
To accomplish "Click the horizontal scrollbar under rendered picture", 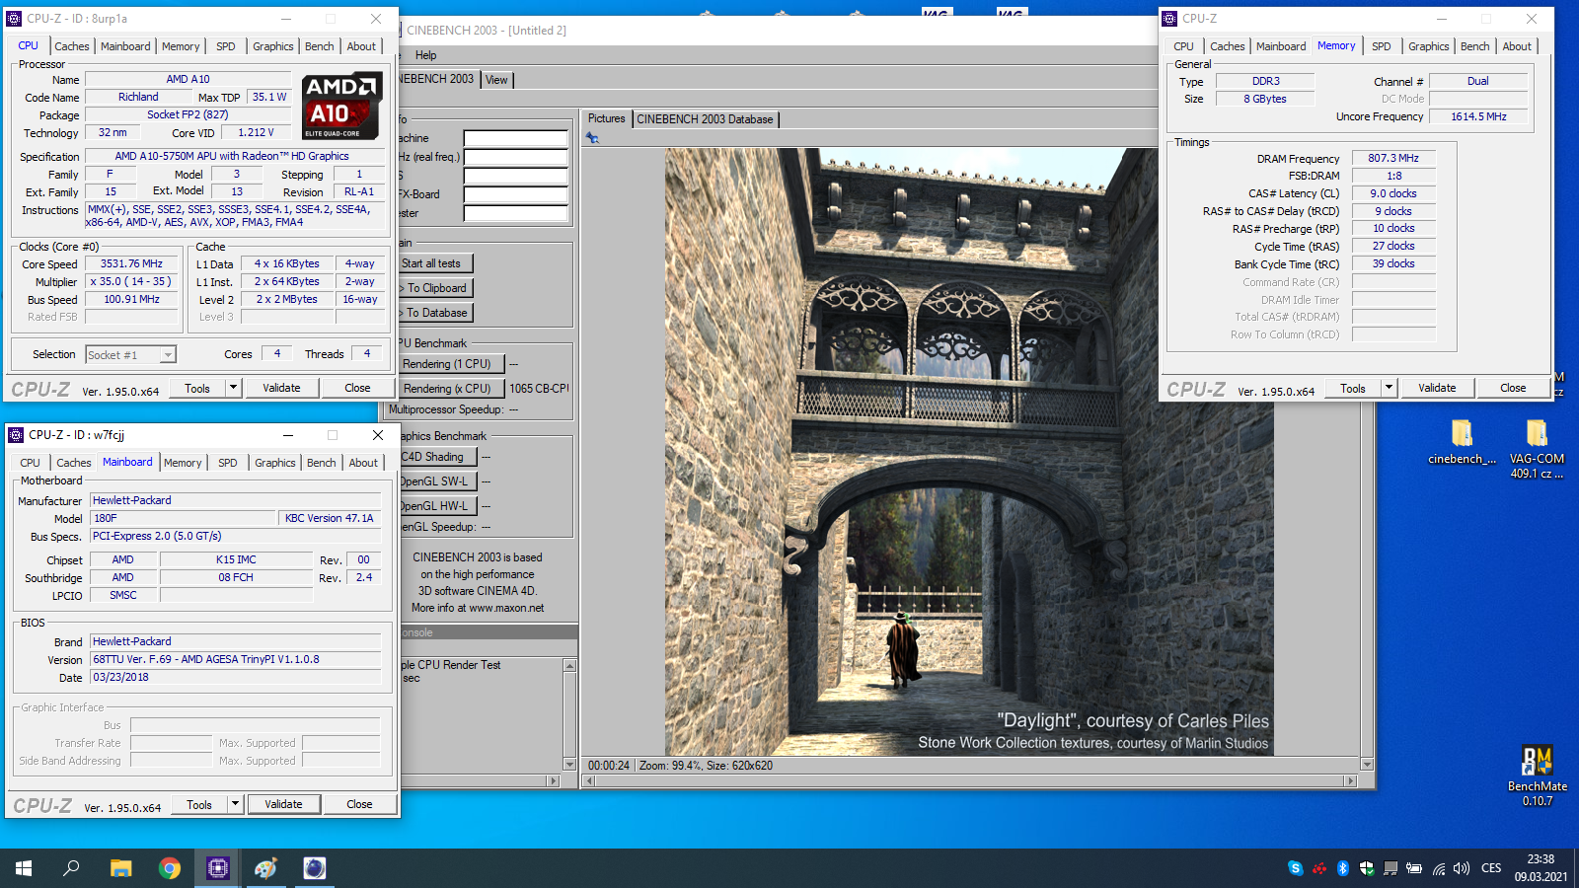I will tap(970, 780).
